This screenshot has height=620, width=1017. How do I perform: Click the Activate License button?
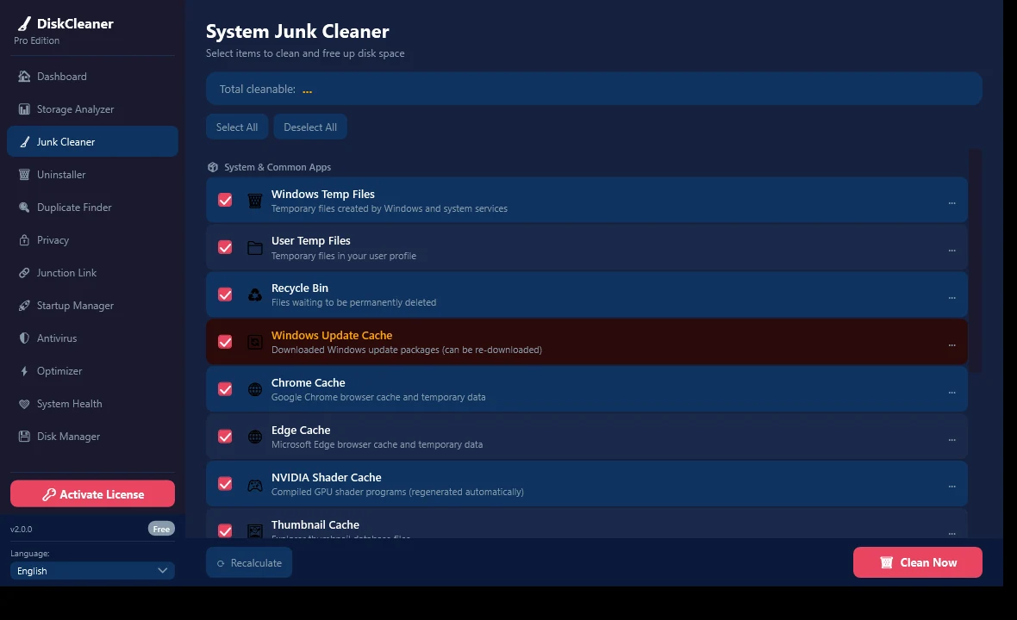[92, 494]
